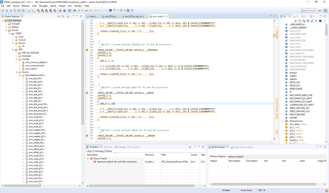
Task: Collapse the BasicMathFunctions folder
Action: pyautogui.click(x=20, y=75)
